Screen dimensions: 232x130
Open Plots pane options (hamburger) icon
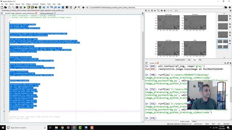tap(231, 10)
